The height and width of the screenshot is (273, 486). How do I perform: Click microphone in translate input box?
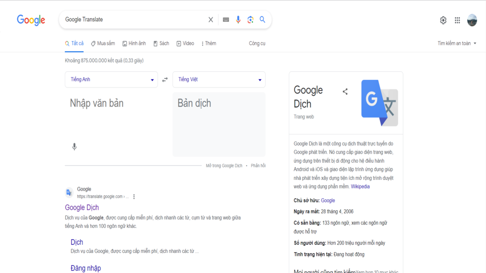[x=74, y=147]
